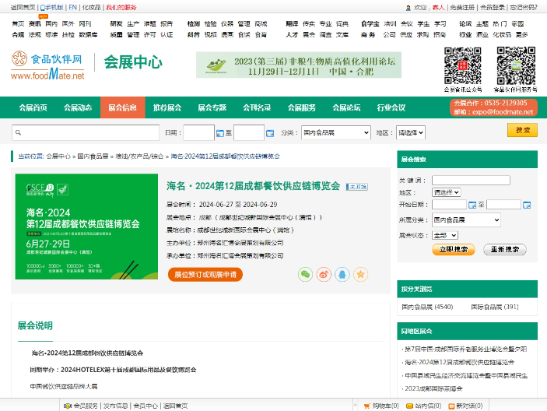Viewport: 547px width, 411px height.
Task: Click 发布信息 in the bottom bar
Action: tap(115, 406)
